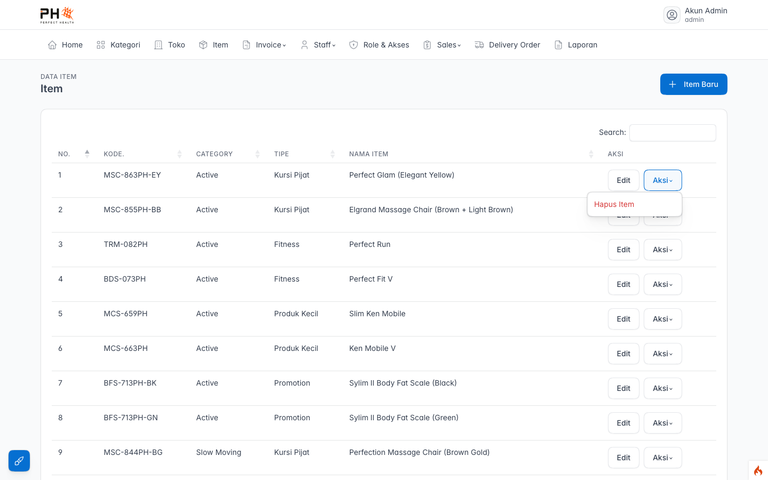Sort by NO. column arrows
This screenshot has height=480, width=768.
pos(87,154)
